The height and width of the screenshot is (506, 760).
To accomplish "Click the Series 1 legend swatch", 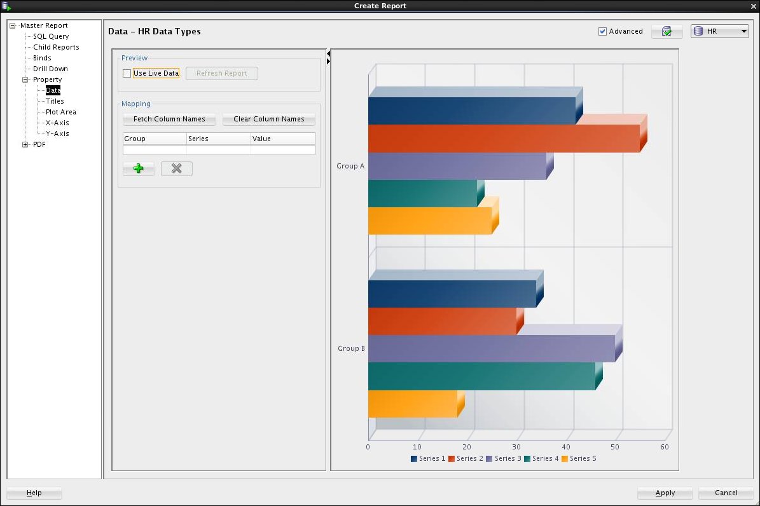I will [x=414, y=459].
